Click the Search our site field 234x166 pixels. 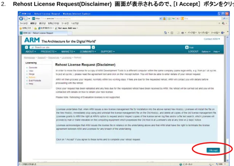(x=60, y=47)
